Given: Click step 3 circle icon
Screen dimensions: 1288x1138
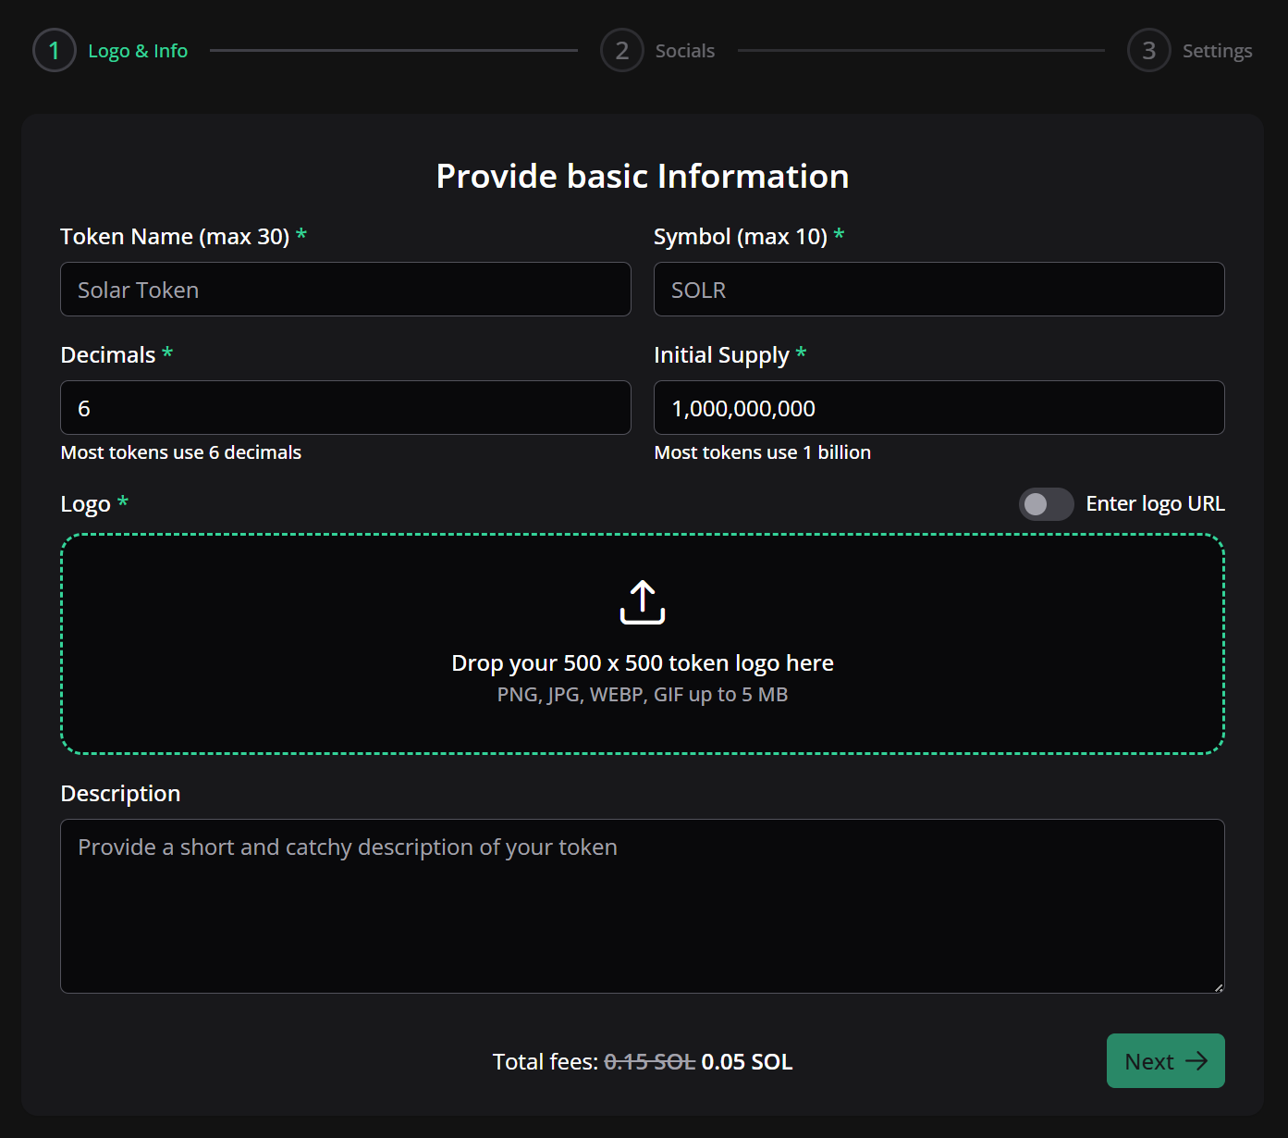Looking at the screenshot, I should [1149, 50].
